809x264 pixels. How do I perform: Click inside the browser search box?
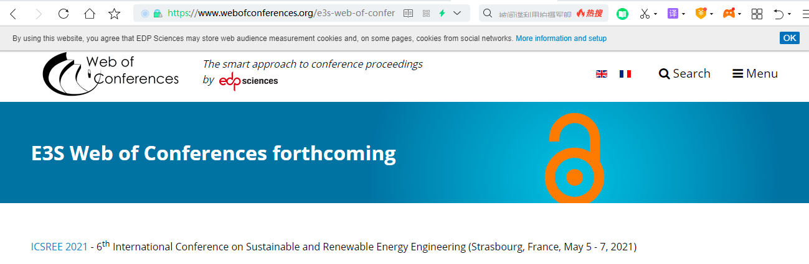coord(536,13)
